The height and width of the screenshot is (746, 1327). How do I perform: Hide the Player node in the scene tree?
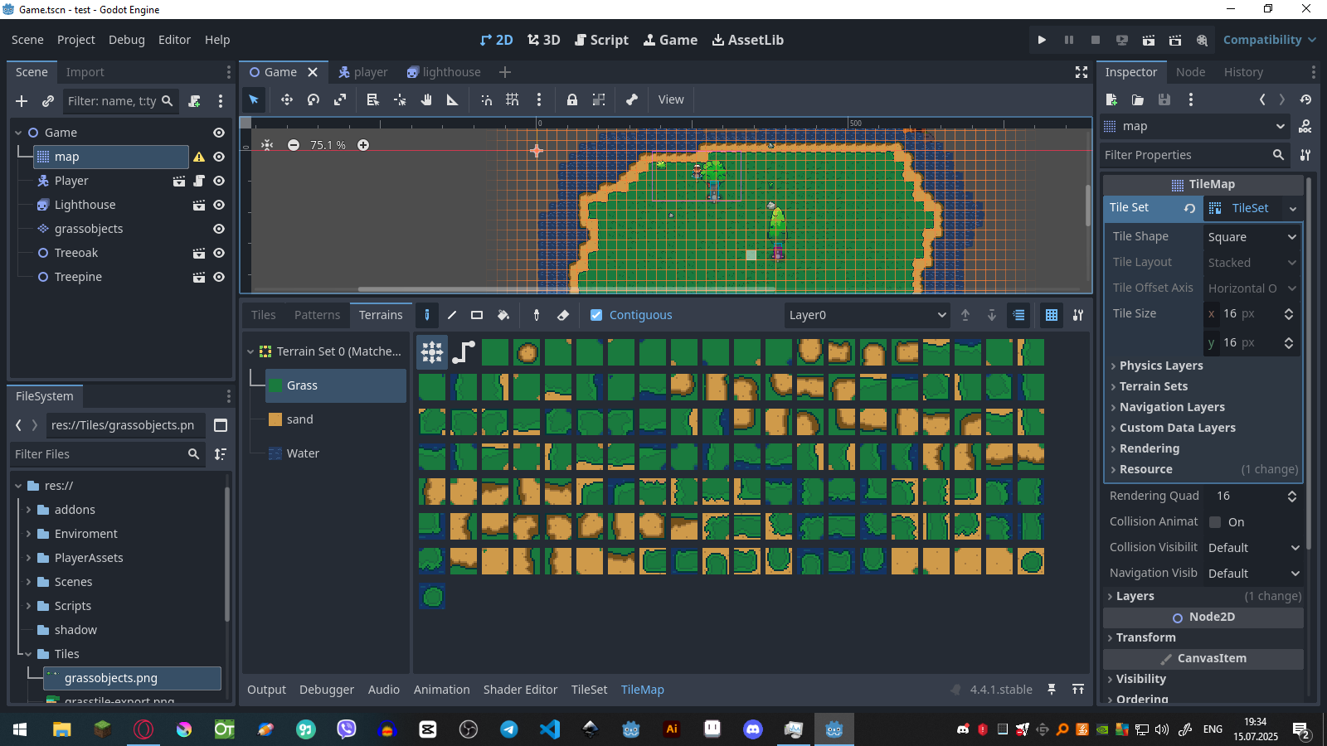tap(218, 181)
